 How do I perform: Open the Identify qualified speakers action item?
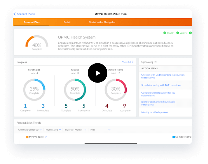155,112
